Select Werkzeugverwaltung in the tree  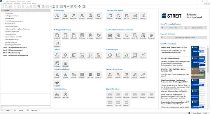tap(12, 39)
